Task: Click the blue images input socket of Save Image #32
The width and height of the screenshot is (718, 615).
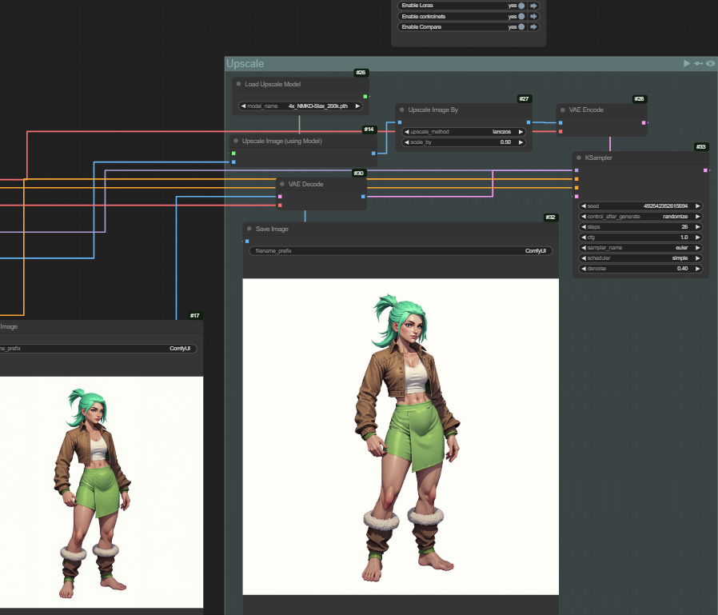Action: pos(247,242)
